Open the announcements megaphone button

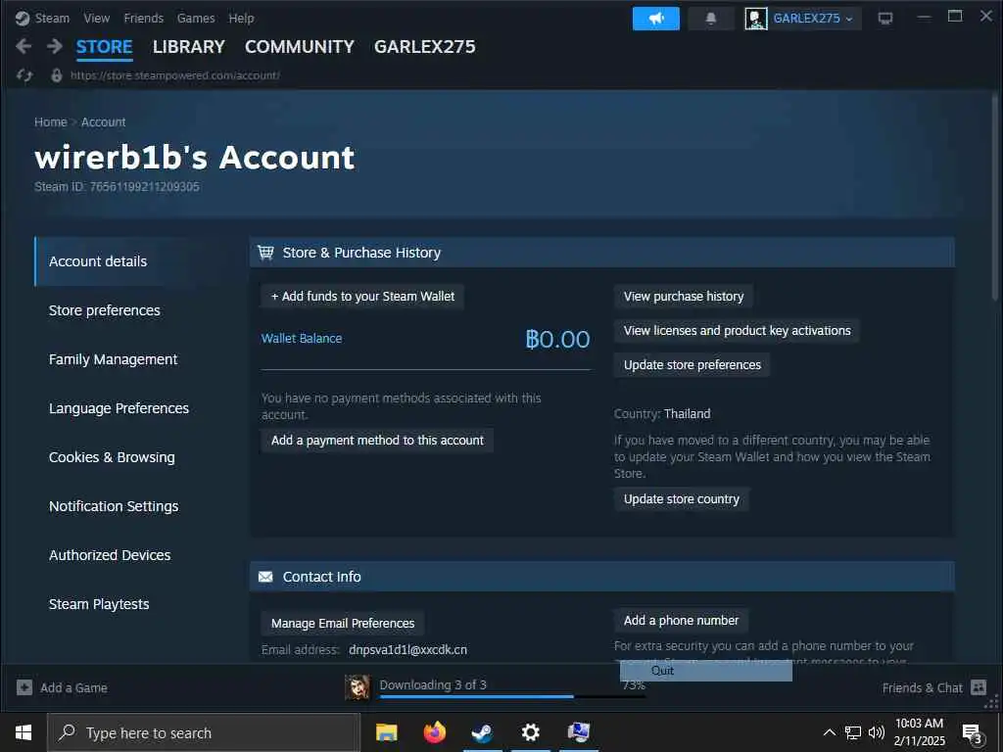pyautogui.click(x=655, y=19)
